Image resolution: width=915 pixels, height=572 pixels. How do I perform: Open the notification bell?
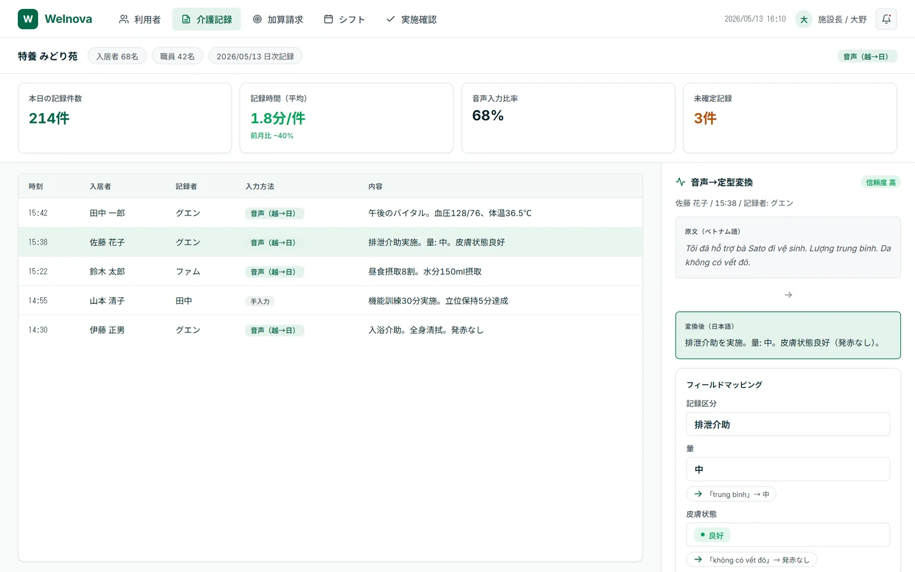pyautogui.click(x=886, y=19)
